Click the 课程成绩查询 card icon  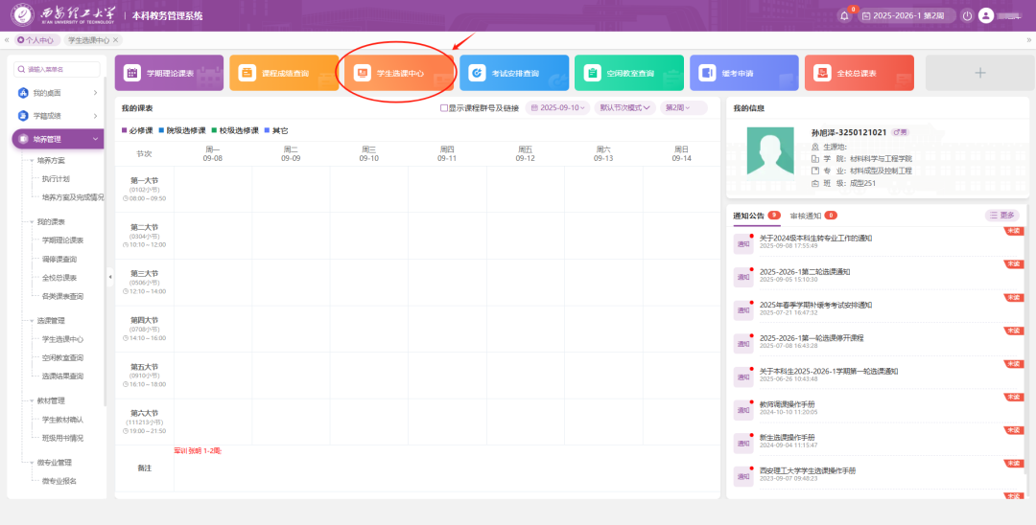[x=247, y=73]
